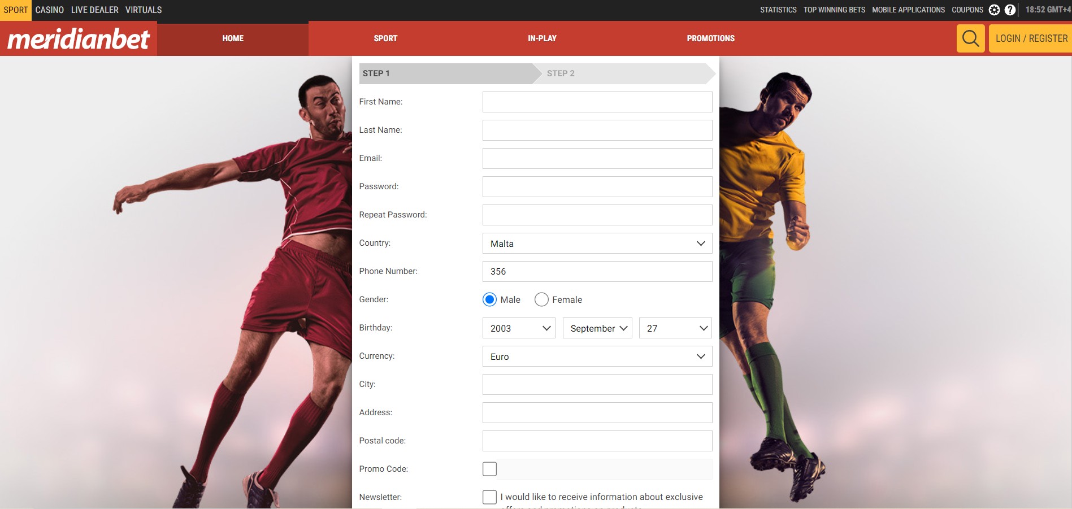Go to the IN-PLAY menu
Image resolution: width=1072 pixels, height=509 pixels.
point(542,38)
